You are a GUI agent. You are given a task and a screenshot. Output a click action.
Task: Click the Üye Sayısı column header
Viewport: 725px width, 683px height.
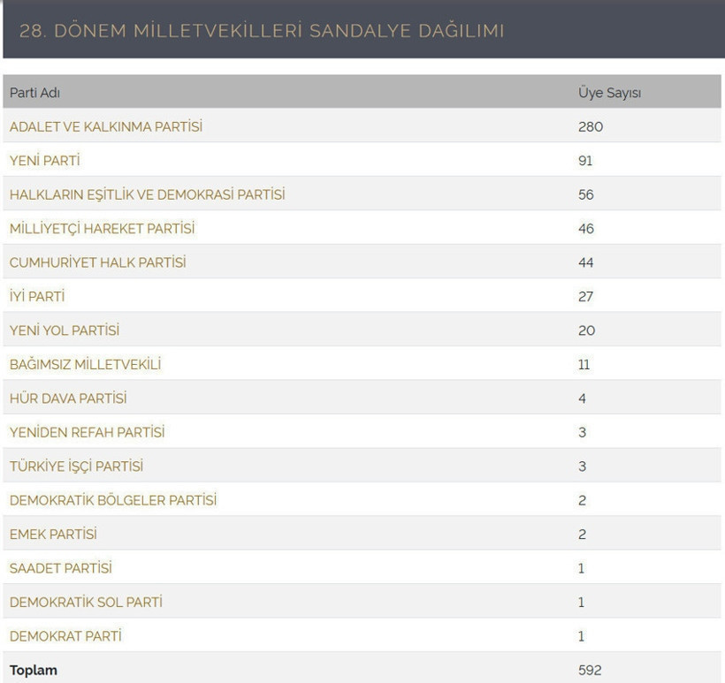pyautogui.click(x=609, y=93)
